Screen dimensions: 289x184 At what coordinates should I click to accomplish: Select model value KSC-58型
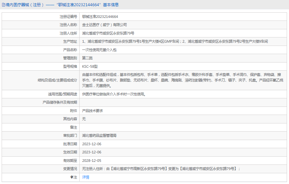click(x=90, y=66)
